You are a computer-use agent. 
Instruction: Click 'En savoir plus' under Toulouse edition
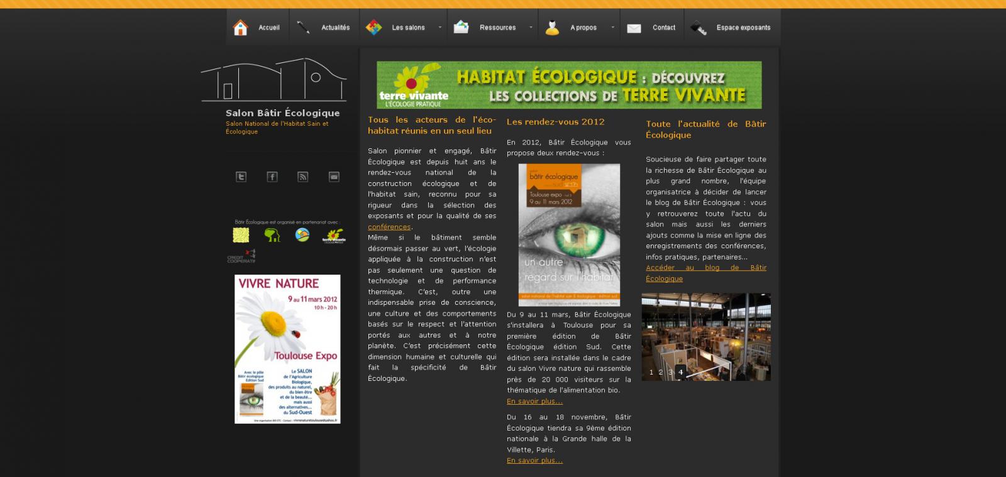click(534, 401)
